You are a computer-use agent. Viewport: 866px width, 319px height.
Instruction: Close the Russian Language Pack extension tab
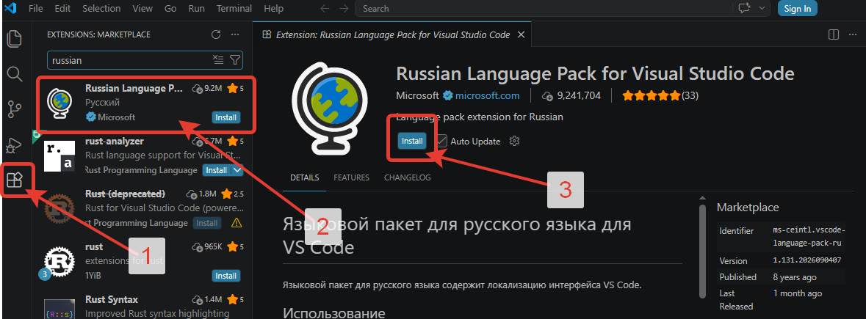pos(521,34)
